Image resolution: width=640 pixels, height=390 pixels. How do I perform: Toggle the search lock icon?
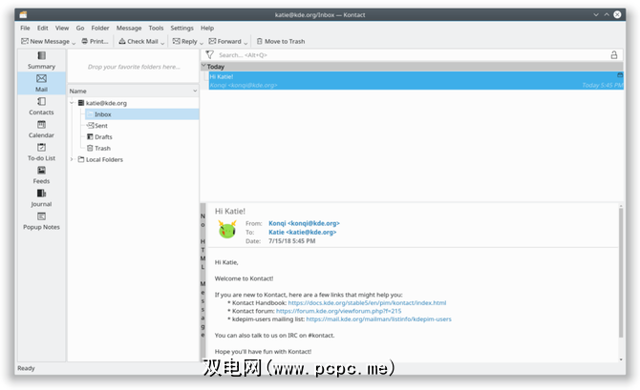click(614, 54)
